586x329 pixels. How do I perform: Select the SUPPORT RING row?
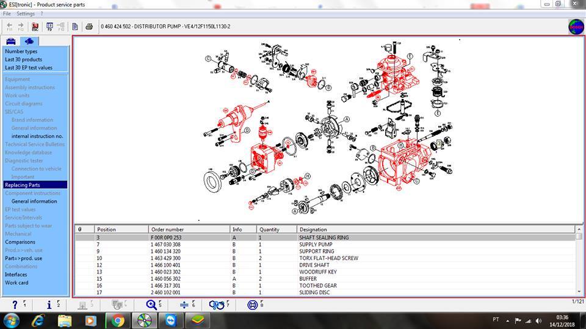click(x=325, y=251)
